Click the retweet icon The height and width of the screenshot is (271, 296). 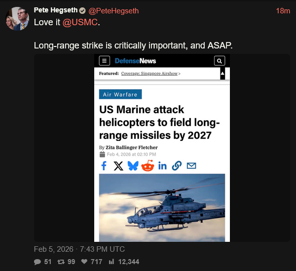click(x=62, y=262)
